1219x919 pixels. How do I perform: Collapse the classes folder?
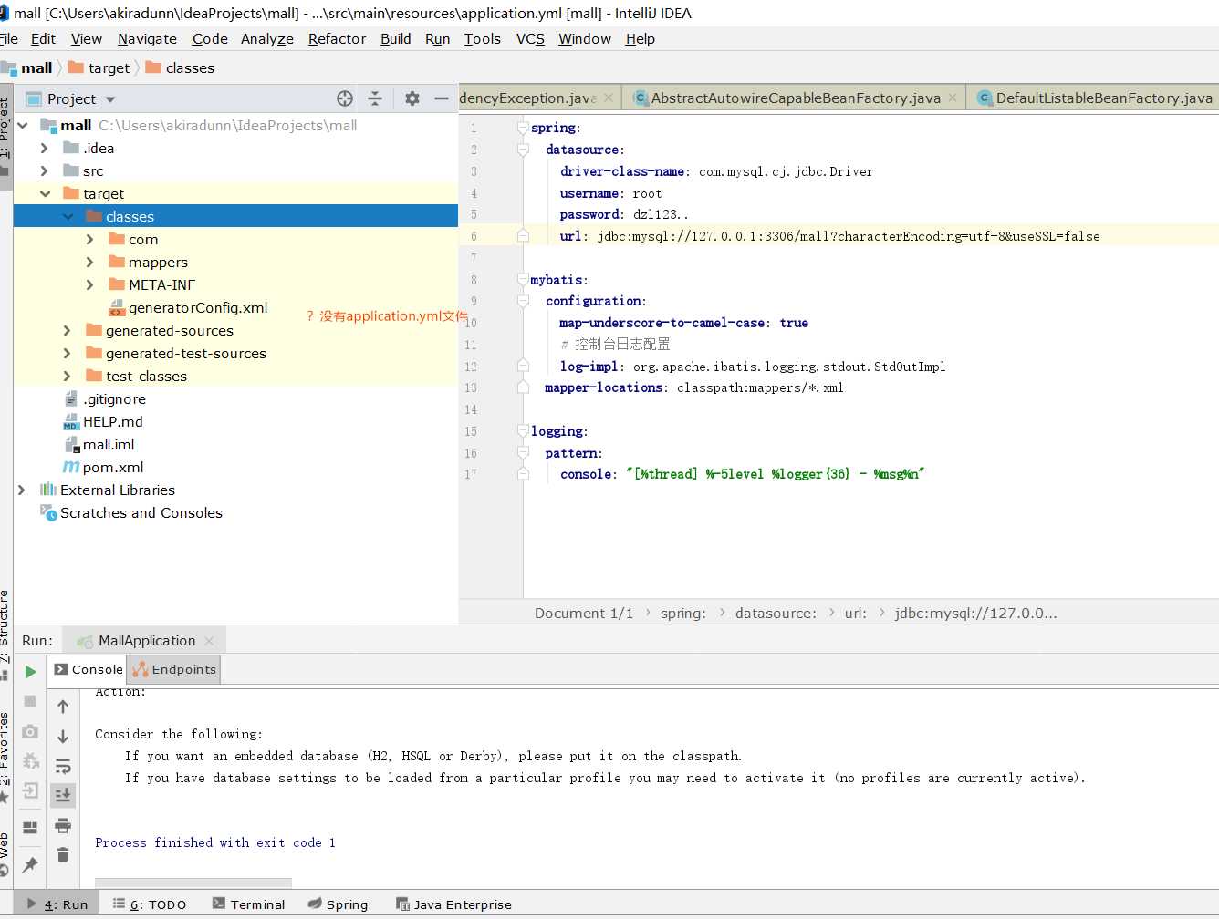point(68,216)
